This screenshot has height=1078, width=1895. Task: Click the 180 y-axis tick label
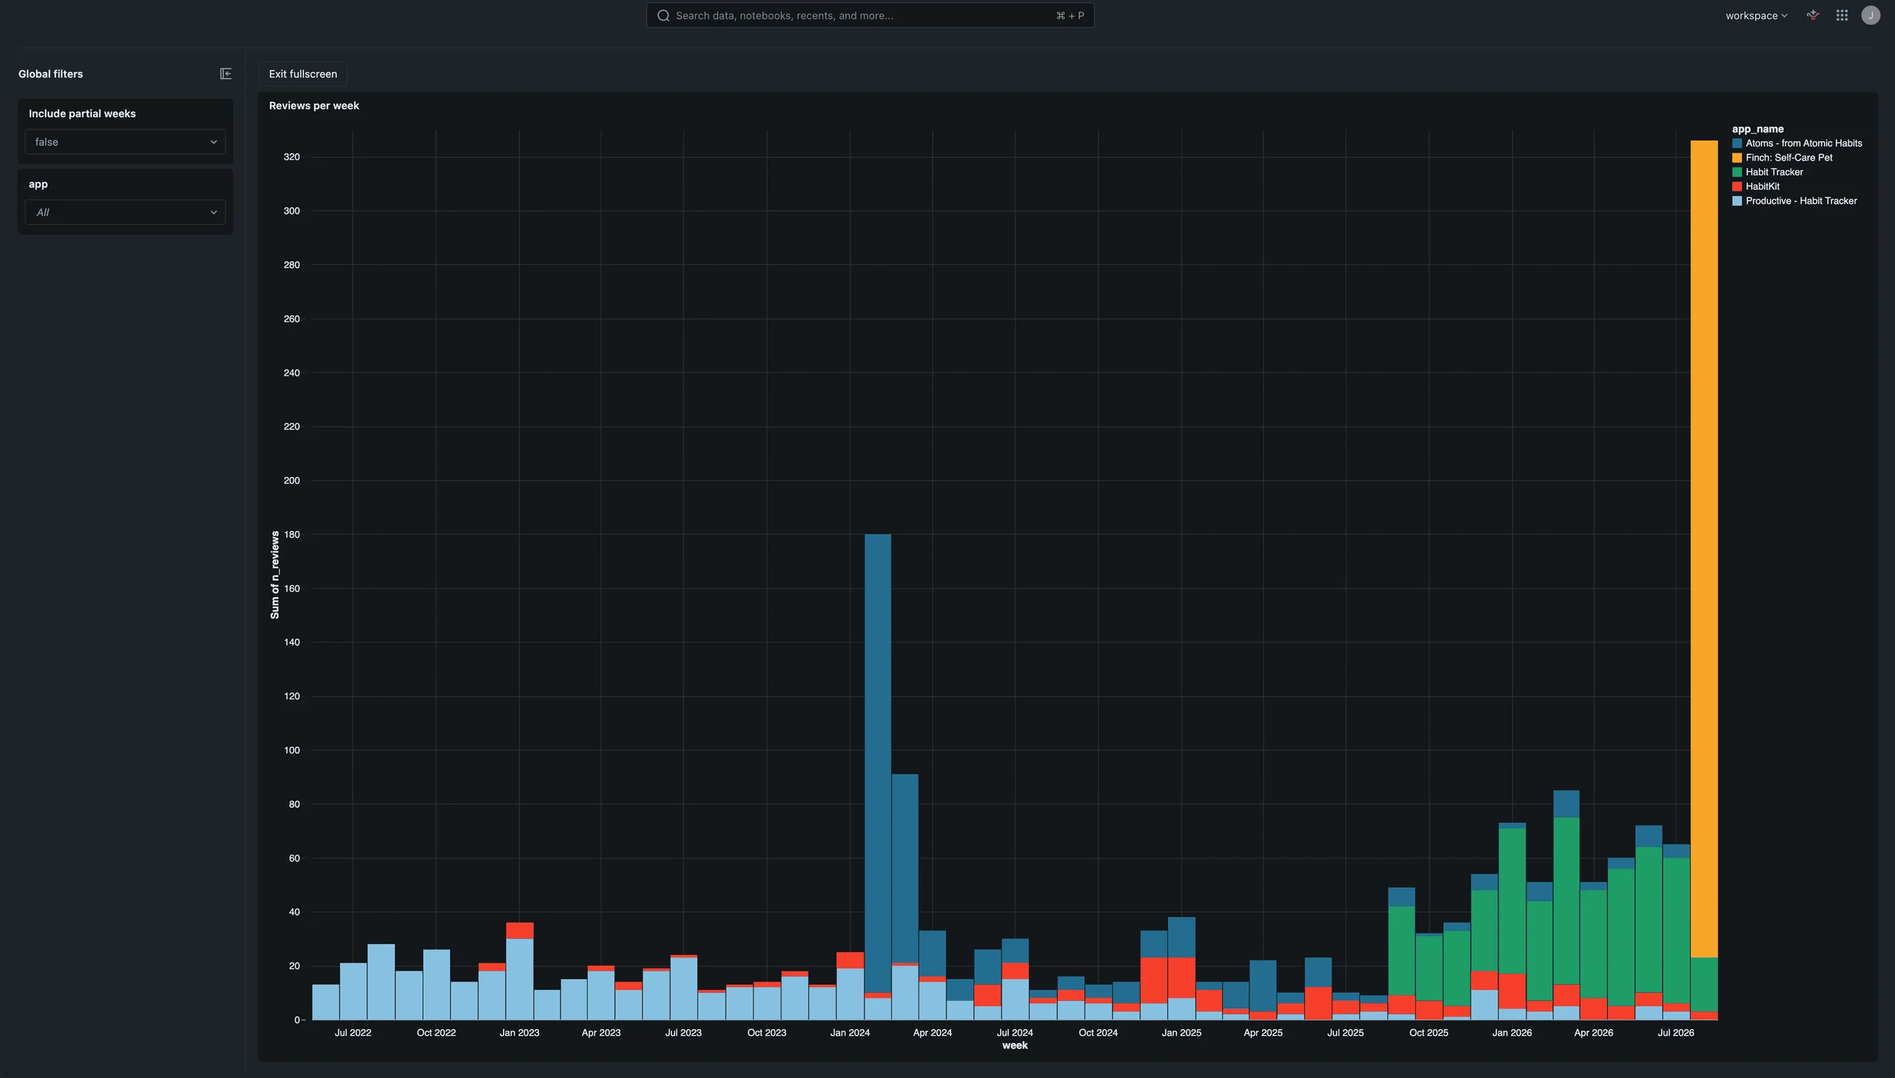292,533
